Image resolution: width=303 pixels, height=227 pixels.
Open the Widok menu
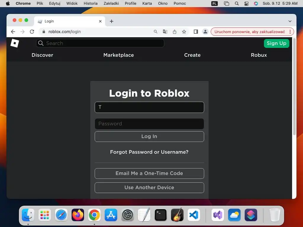click(x=72, y=4)
